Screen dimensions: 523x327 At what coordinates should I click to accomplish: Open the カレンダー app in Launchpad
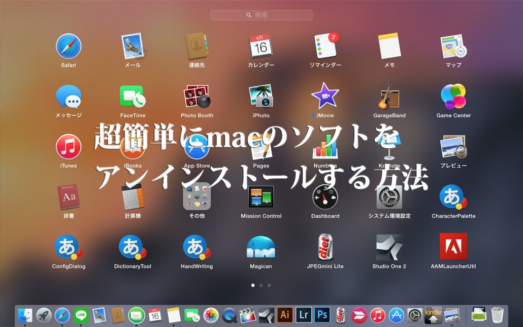pos(261,46)
